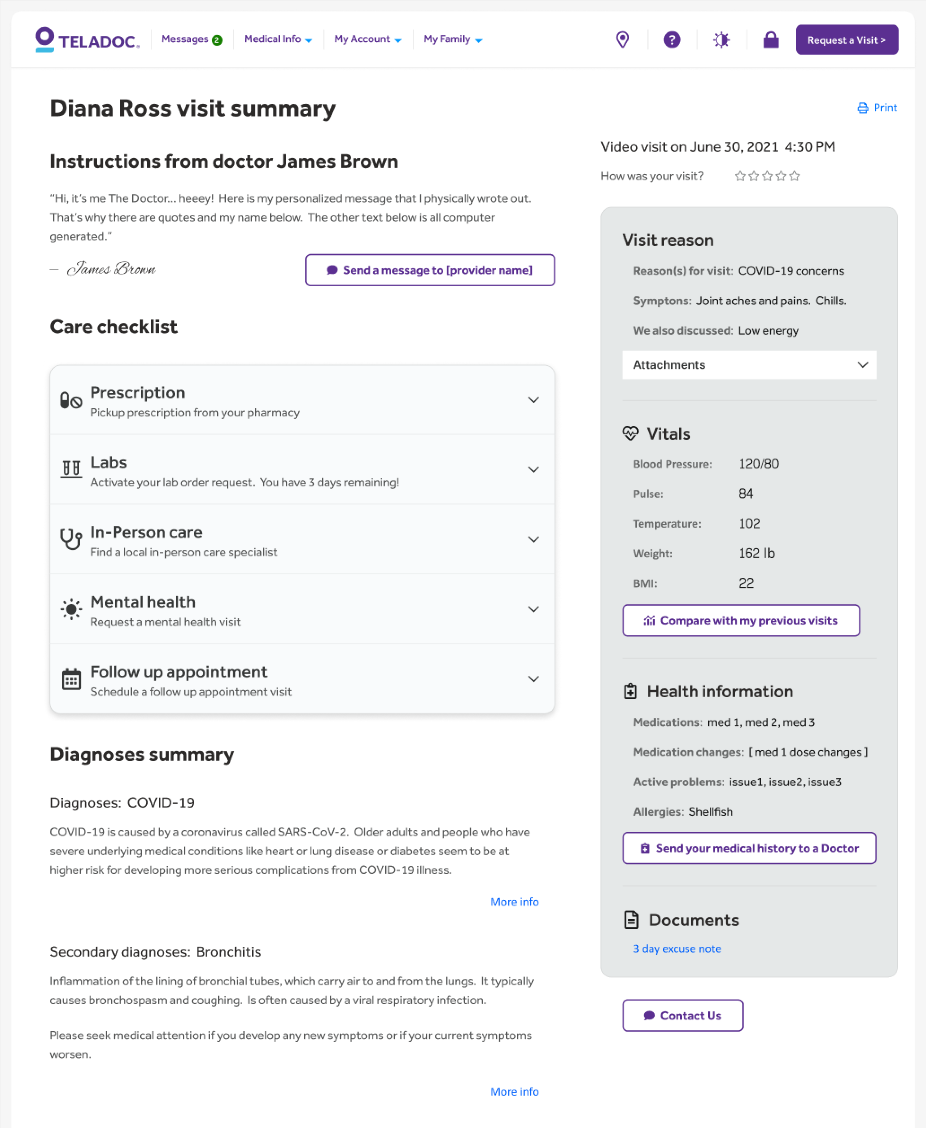Viewport: 926px width, 1128px height.
Task: Click the Print icon near visit summary
Action: tap(863, 108)
